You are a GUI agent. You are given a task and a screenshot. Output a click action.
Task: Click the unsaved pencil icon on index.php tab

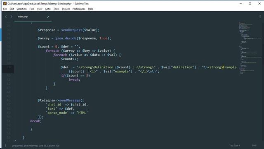click(x=48, y=17)
